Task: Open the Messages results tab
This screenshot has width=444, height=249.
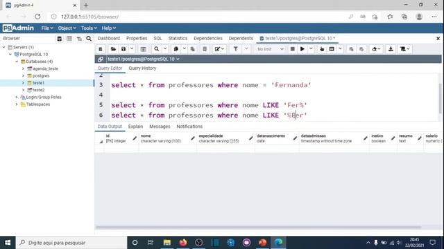Action: pyautogui.click(x=160, y=127)
